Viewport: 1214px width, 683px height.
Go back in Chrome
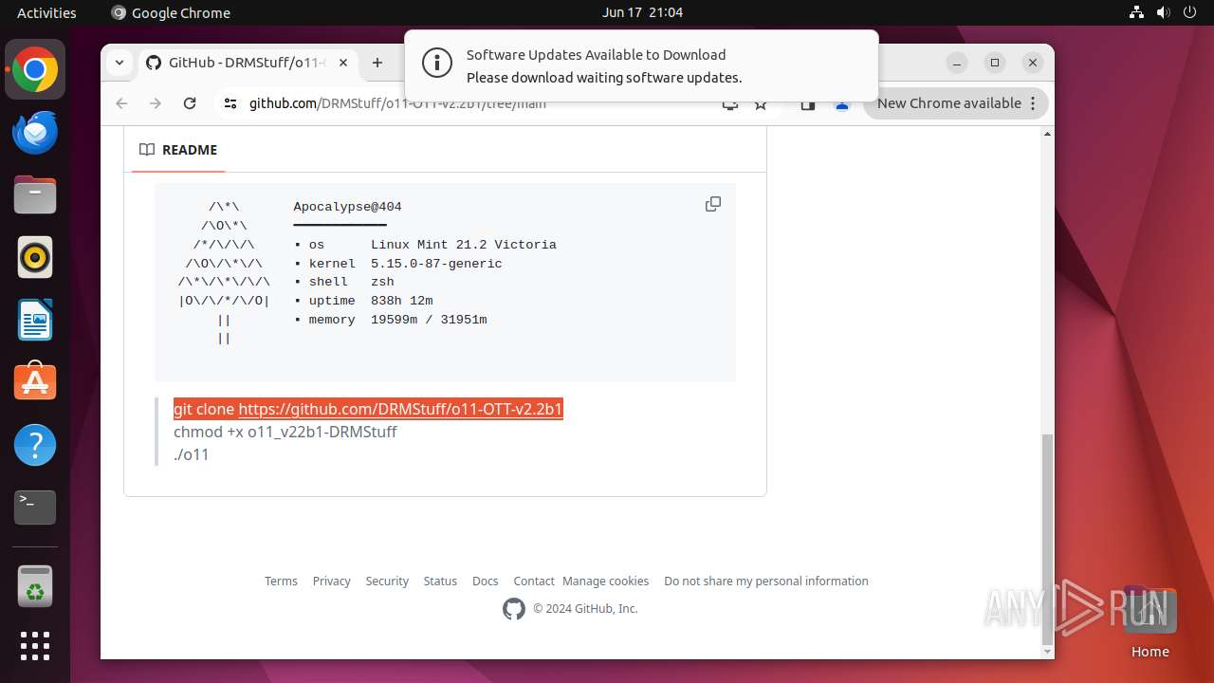click(121, 103)
